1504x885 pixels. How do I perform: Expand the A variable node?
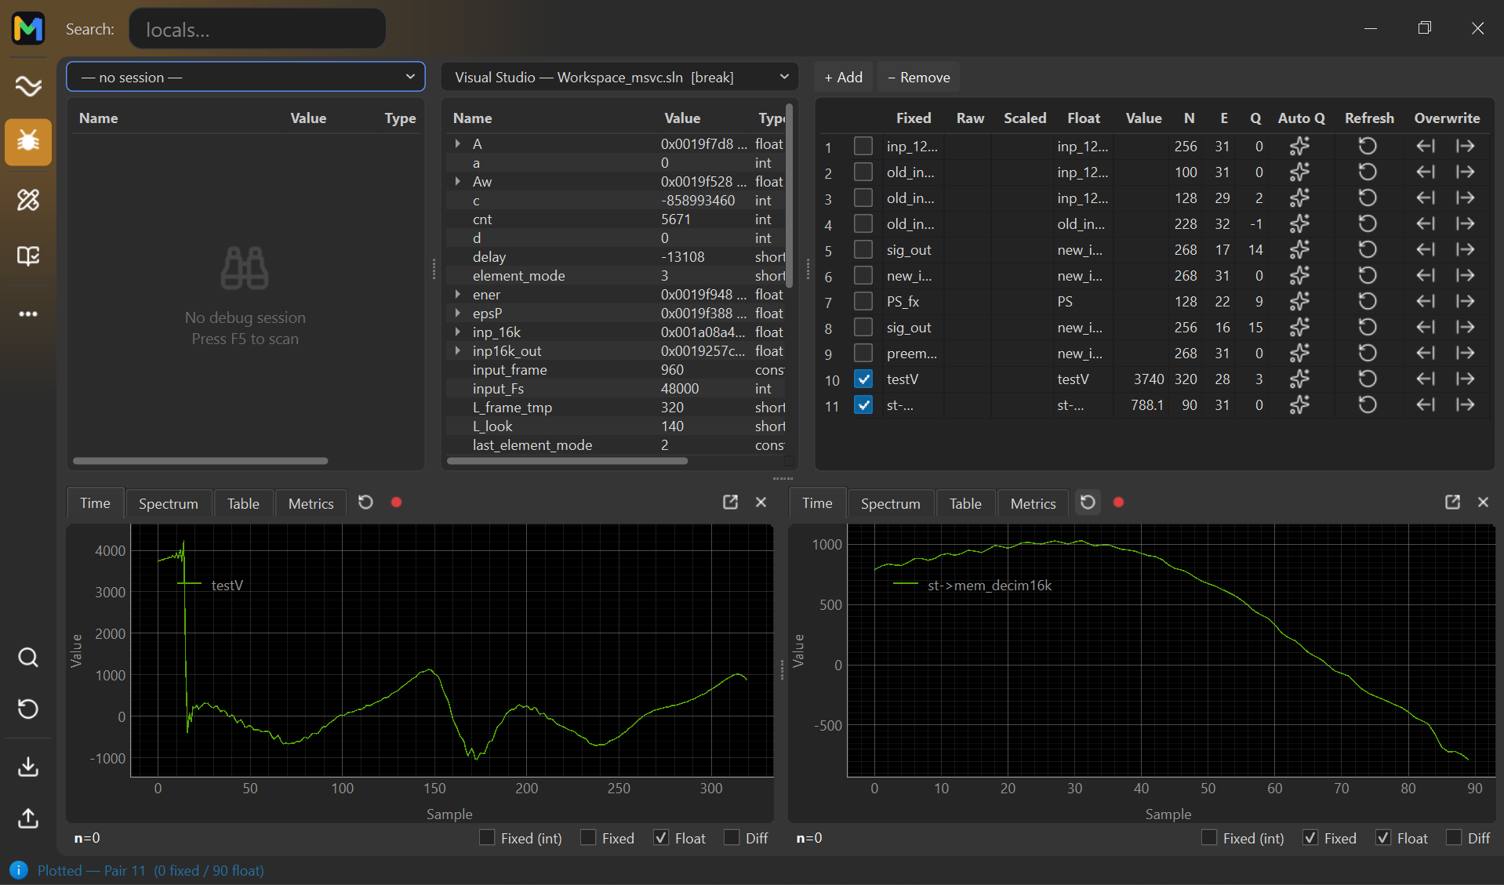coord(458,143)
